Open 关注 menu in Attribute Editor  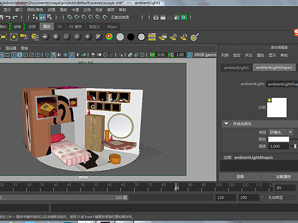coord(248,55)
